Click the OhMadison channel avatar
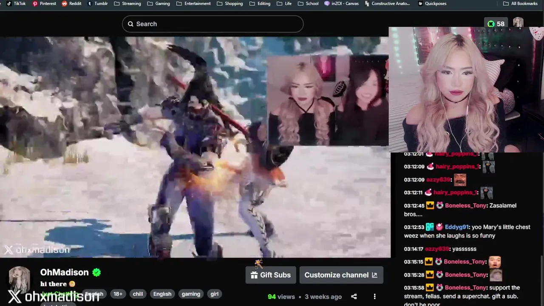Image resolution: width=544 pixels, height=306 pixels. click(x=19, y=280)
